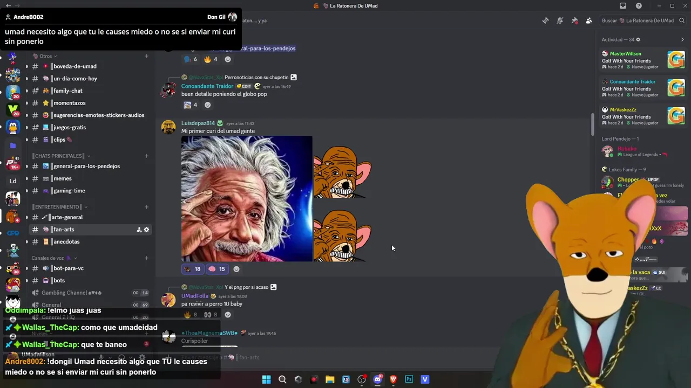Open the clips channel
This screenshot has width=691, height=388.
[90, 140]
